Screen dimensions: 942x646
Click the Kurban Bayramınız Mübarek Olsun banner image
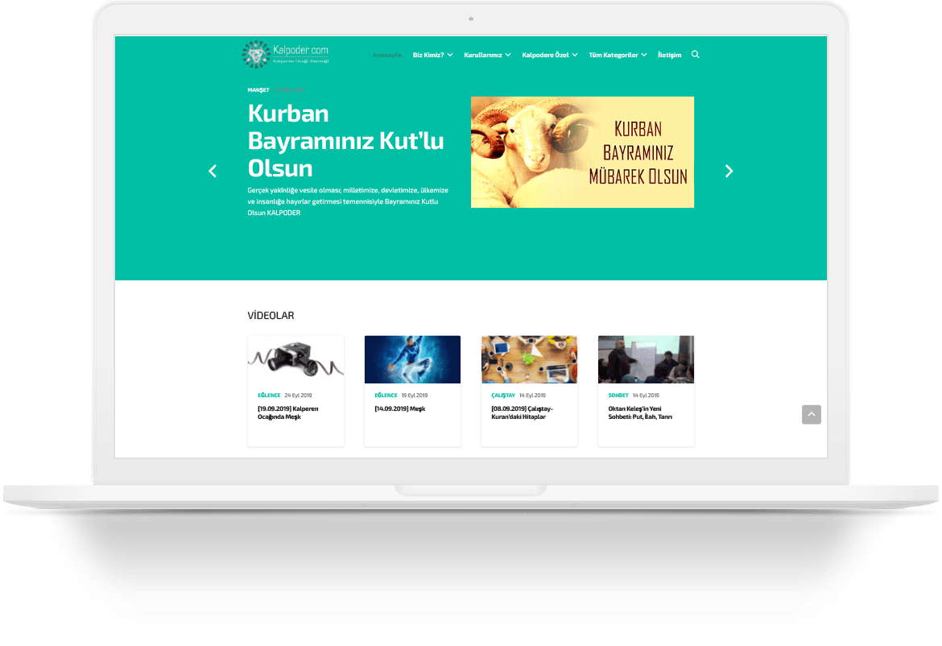click(x=582, y=152)
